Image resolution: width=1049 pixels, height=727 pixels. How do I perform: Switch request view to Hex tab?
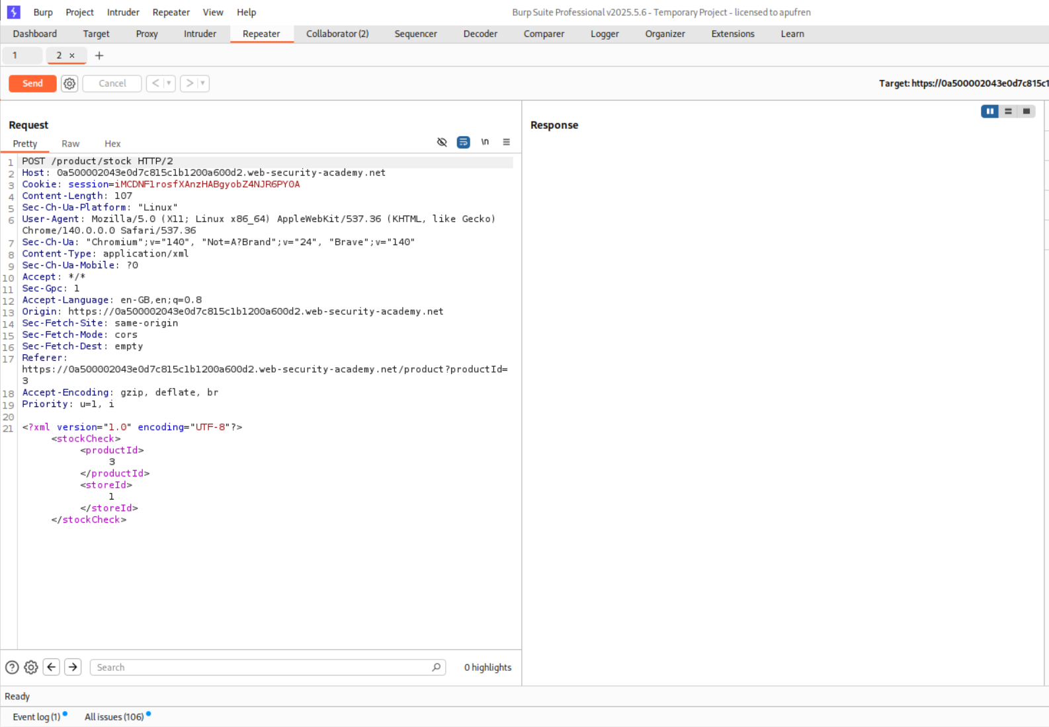tap(112, 143)
